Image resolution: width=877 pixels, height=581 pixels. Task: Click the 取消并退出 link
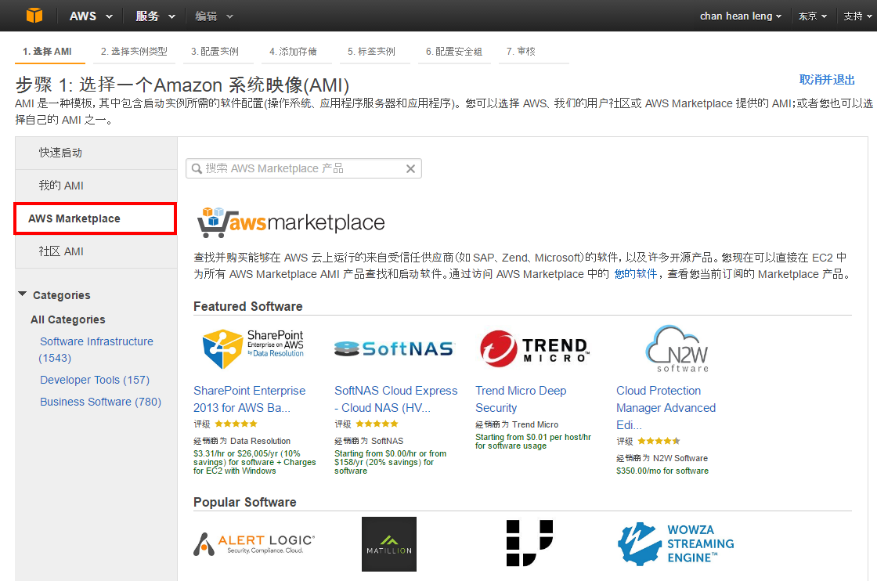tap(827, 80)
